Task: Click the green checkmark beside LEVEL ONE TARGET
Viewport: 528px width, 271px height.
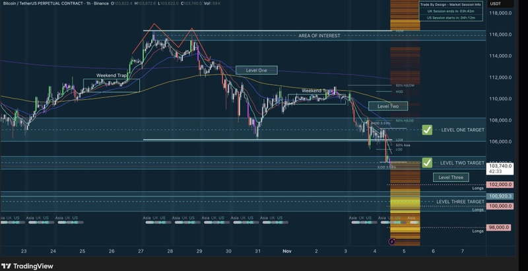Action: click(427, 130)
